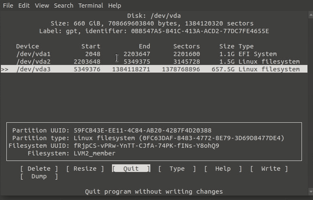
Task: Click the scrollbar down arrow
Action: tap(310, 192)
